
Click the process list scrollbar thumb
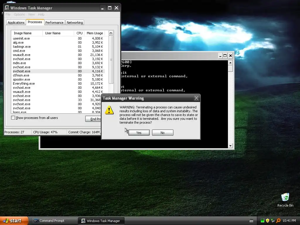click(x=111, y=59)
